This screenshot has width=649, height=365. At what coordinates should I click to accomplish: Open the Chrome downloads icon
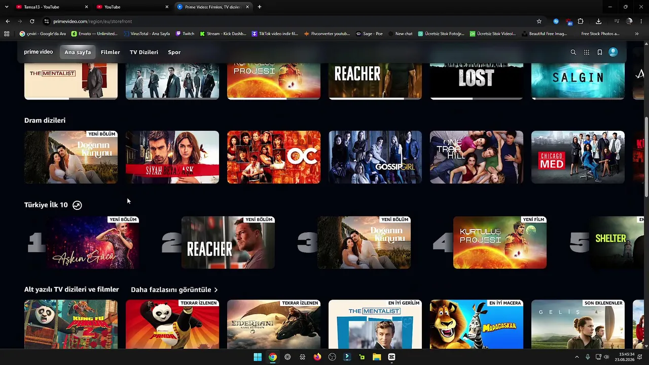(599, 21)
